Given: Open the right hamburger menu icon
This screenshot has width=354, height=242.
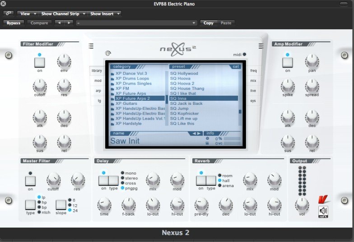Looking at the screenshot, I should (x=261, y=46).
